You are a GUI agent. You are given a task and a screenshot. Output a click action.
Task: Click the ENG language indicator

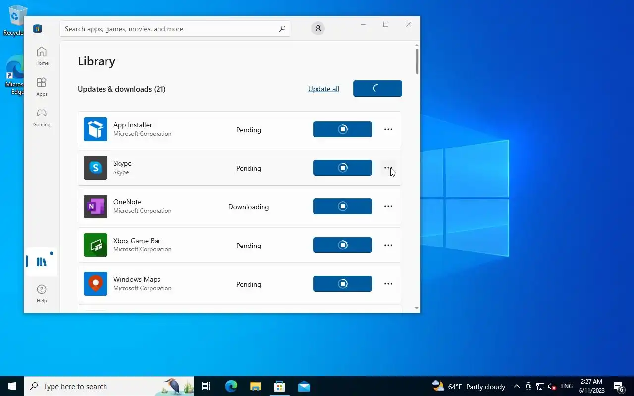(x=567, y=386)
